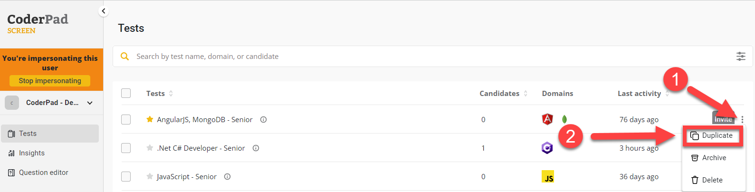
Task: Click the Stop impersonating button
Action: pos(50,81)
